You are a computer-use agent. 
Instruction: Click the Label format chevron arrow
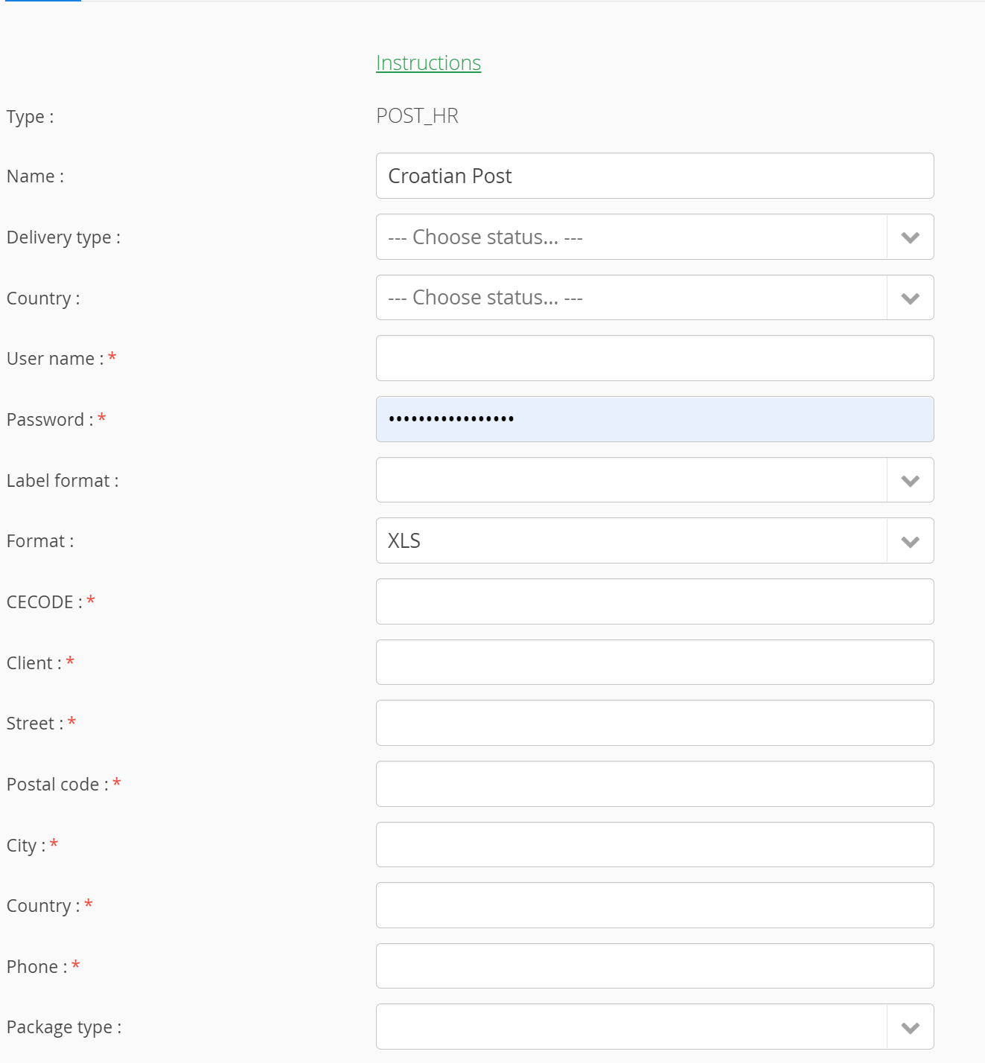click(x=910, y=480)
